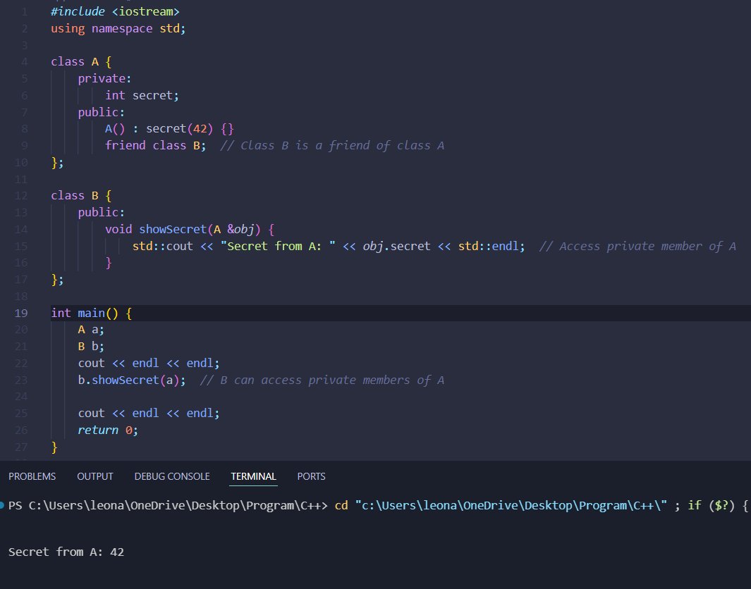Switch to the PROBLEMS tab
Screen dimensions: 751x589
pyautogui.click(x=32, y=476)
